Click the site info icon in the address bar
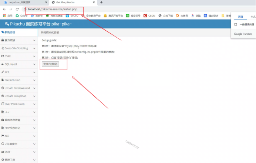Screen dimensions: 256x163 click(x=25, y=9)
